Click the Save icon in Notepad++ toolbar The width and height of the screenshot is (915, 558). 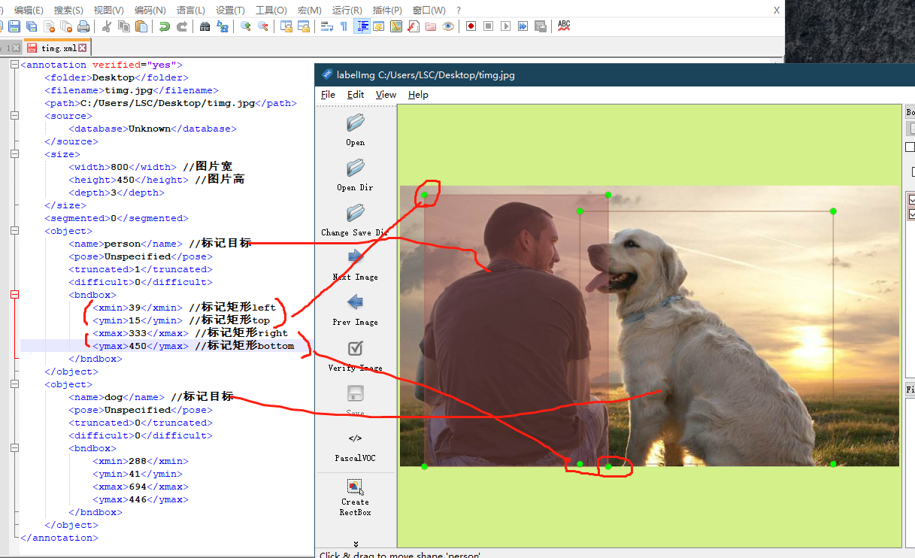14,26
